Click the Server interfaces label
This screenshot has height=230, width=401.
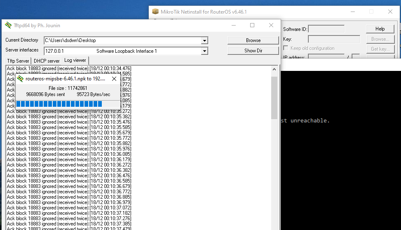[22, 50]
